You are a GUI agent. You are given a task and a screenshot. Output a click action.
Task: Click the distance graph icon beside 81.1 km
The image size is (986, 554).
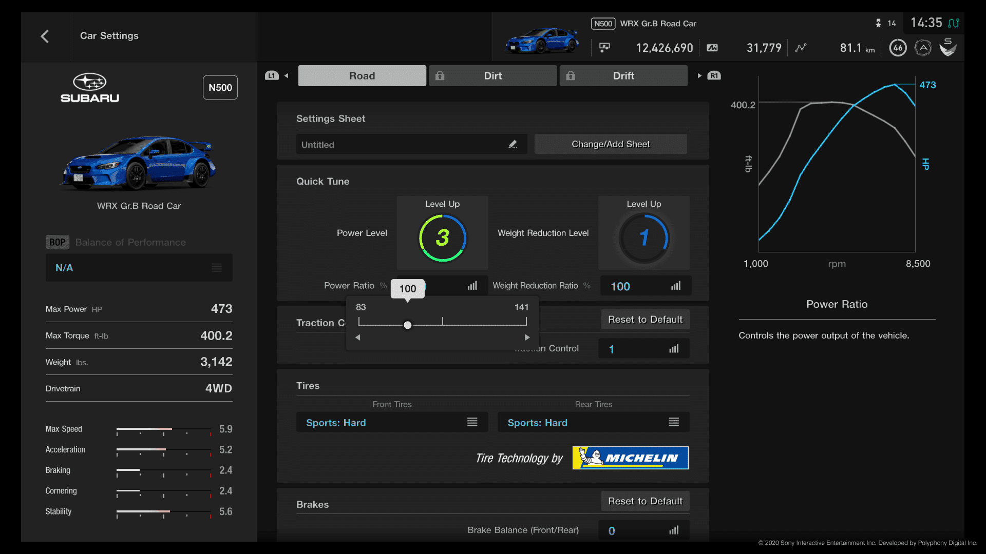801,48
